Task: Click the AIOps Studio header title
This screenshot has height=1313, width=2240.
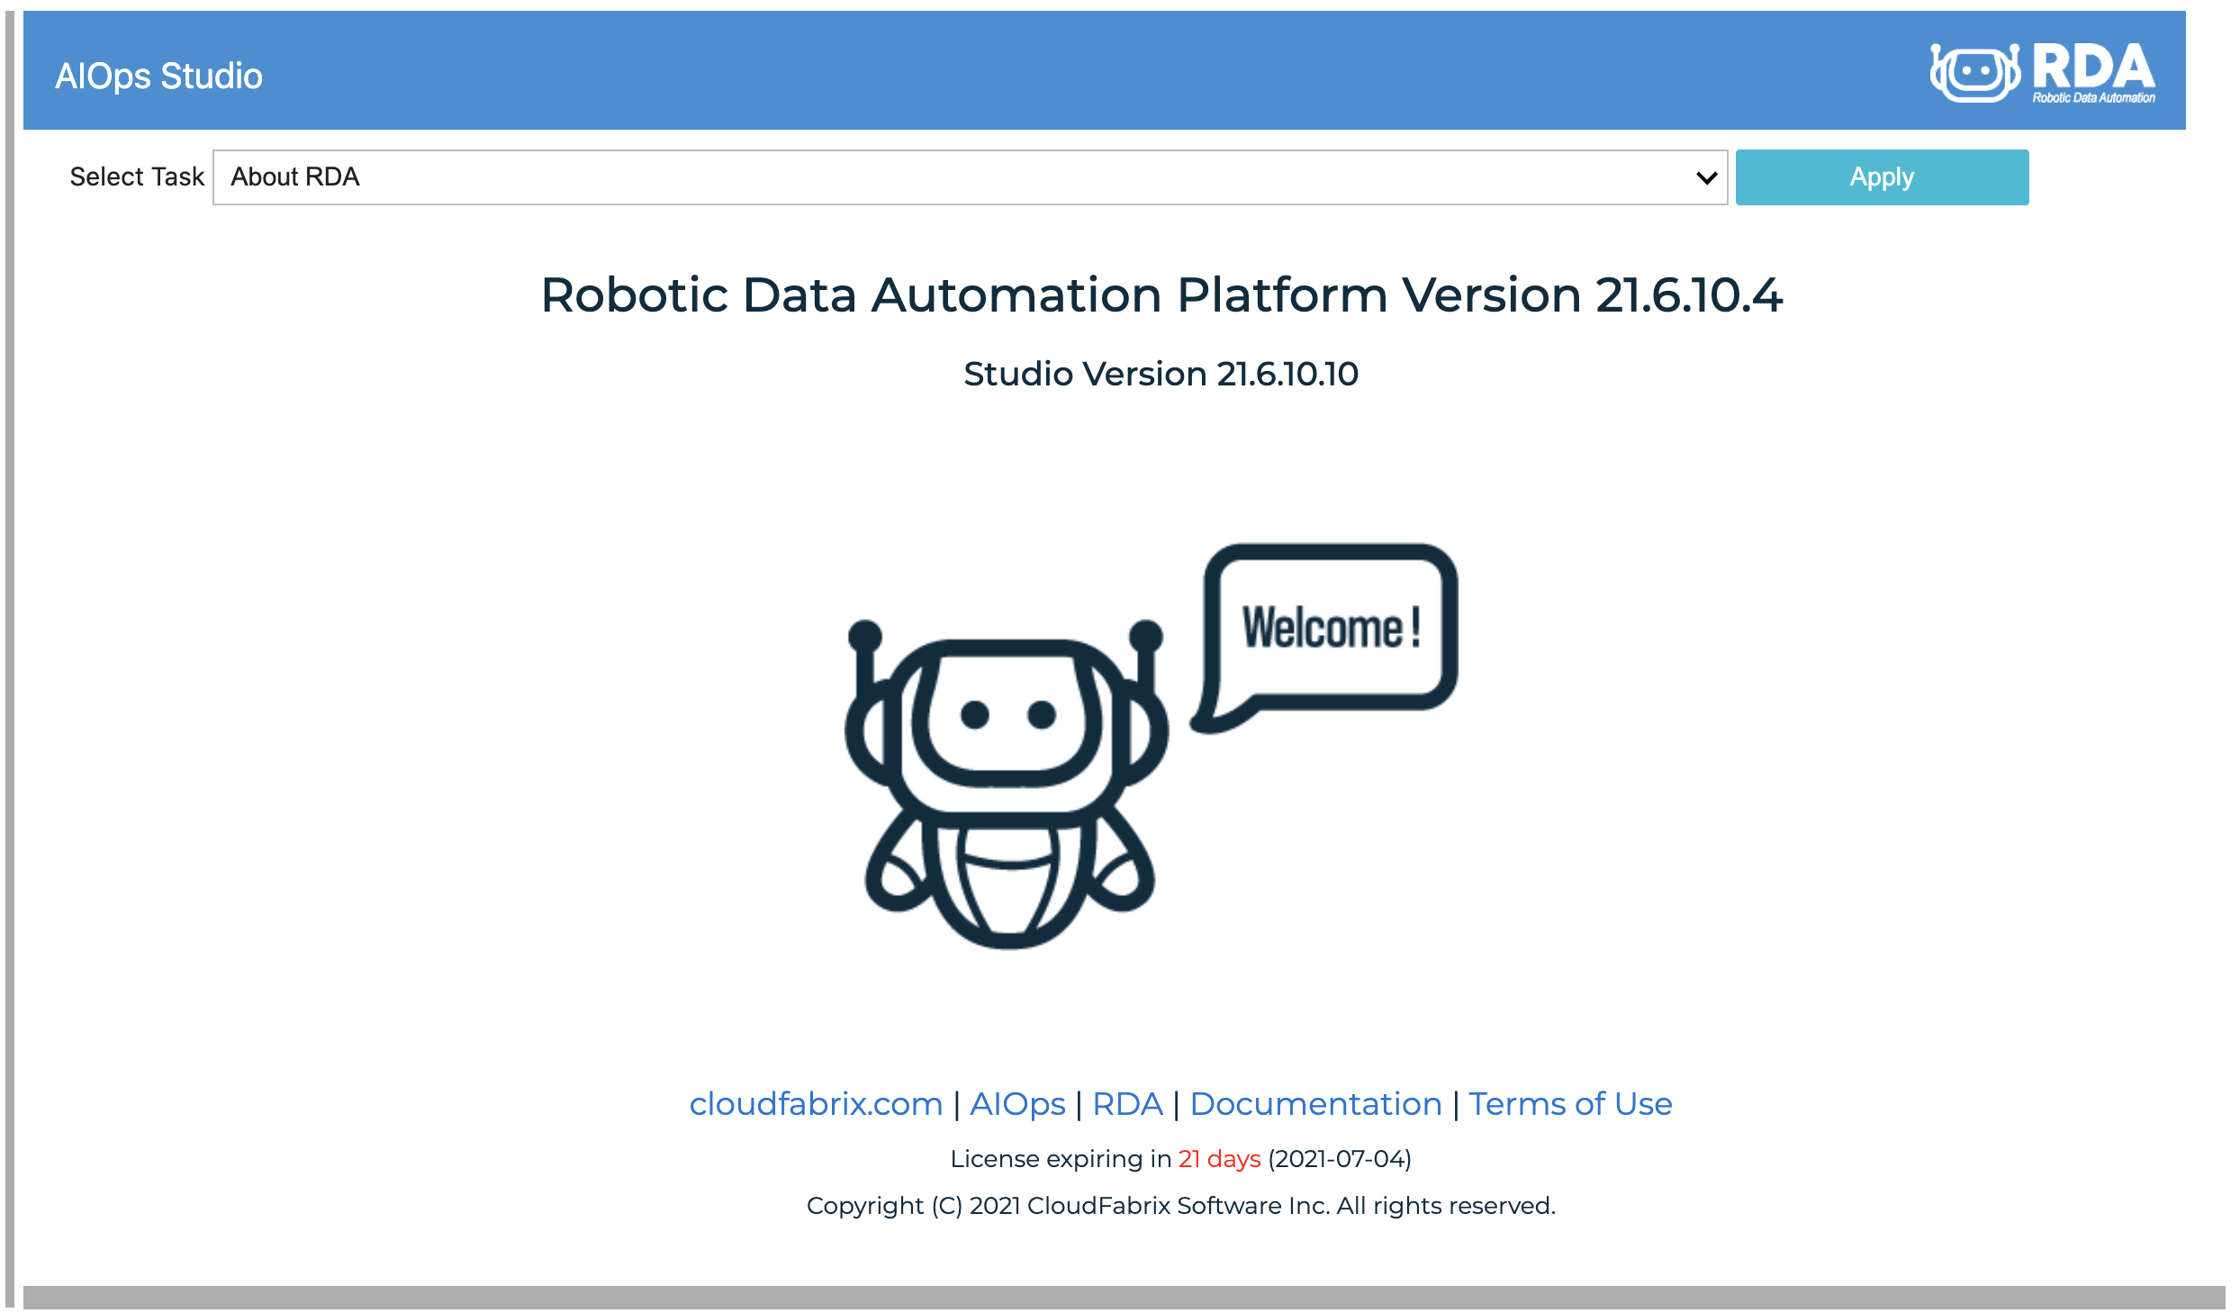Action: (x=158, y=75)
